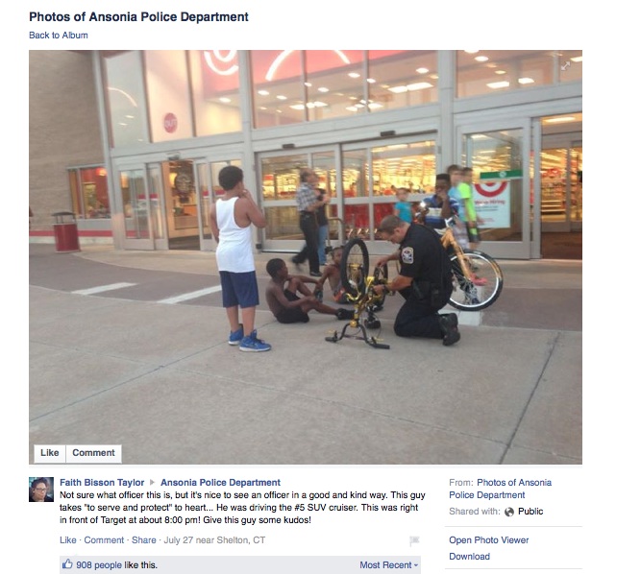Click the Like link beneath the post text
Viewport: 641px width, 574px height.
(68, 540)
